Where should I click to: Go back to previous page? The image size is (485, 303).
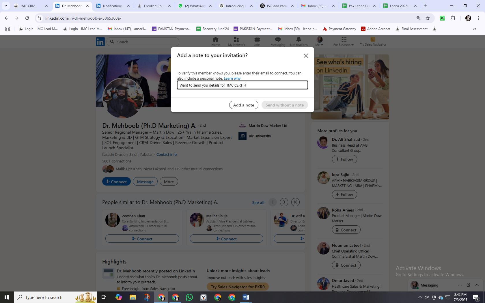[6, 18]
